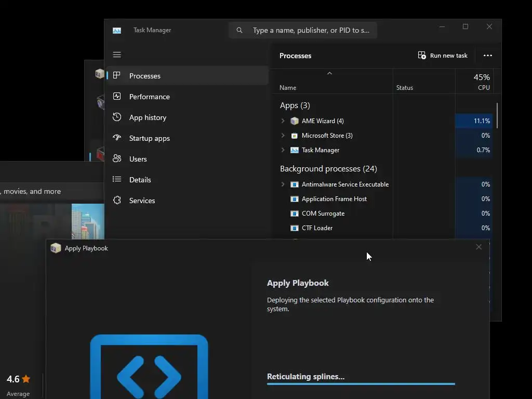Click the search magnifier icon
This screenshot has height=399, width=532.
[x=239, y=30]
